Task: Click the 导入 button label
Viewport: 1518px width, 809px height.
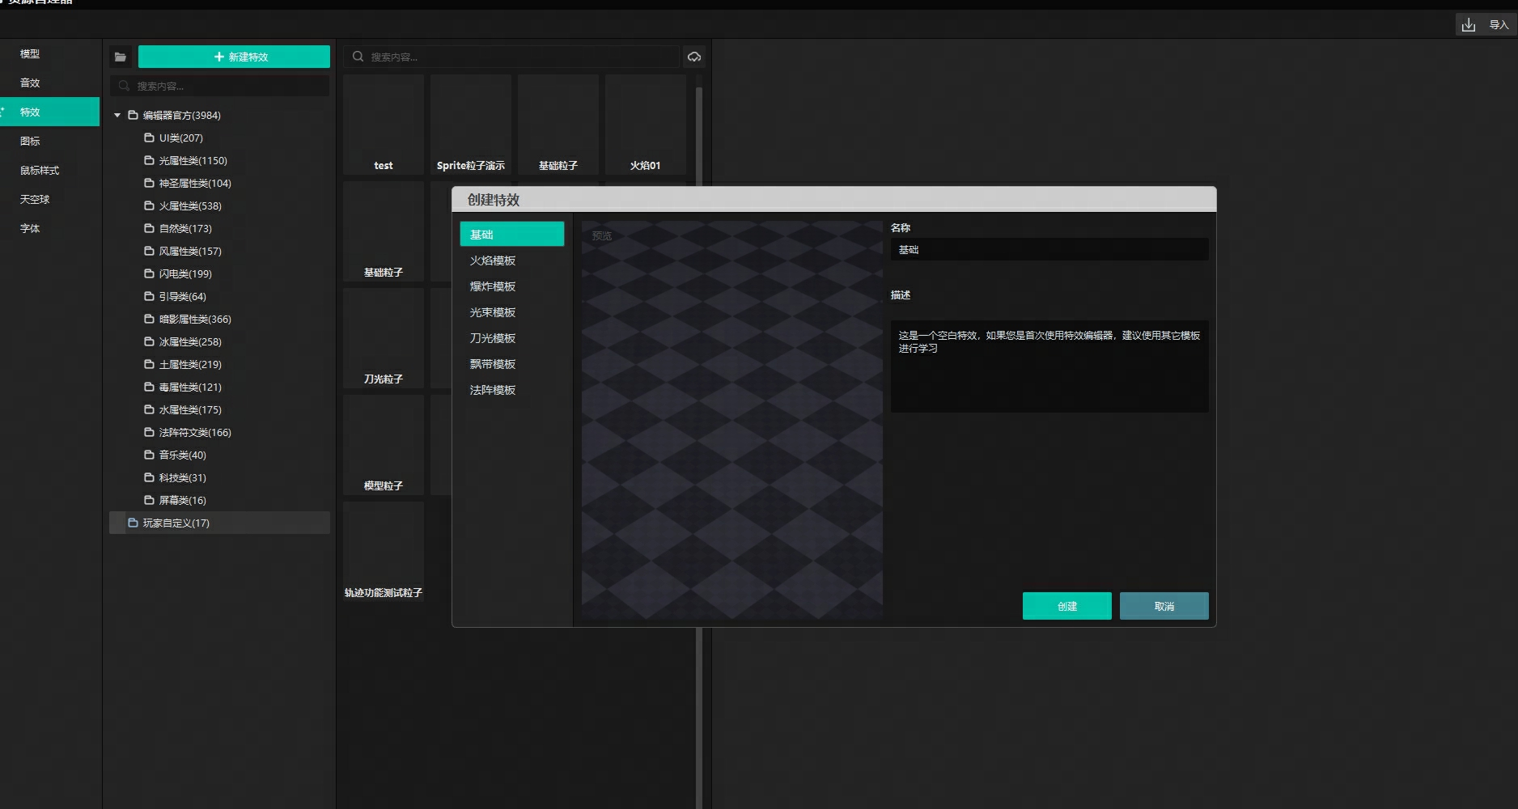Action: point(1499,25)
